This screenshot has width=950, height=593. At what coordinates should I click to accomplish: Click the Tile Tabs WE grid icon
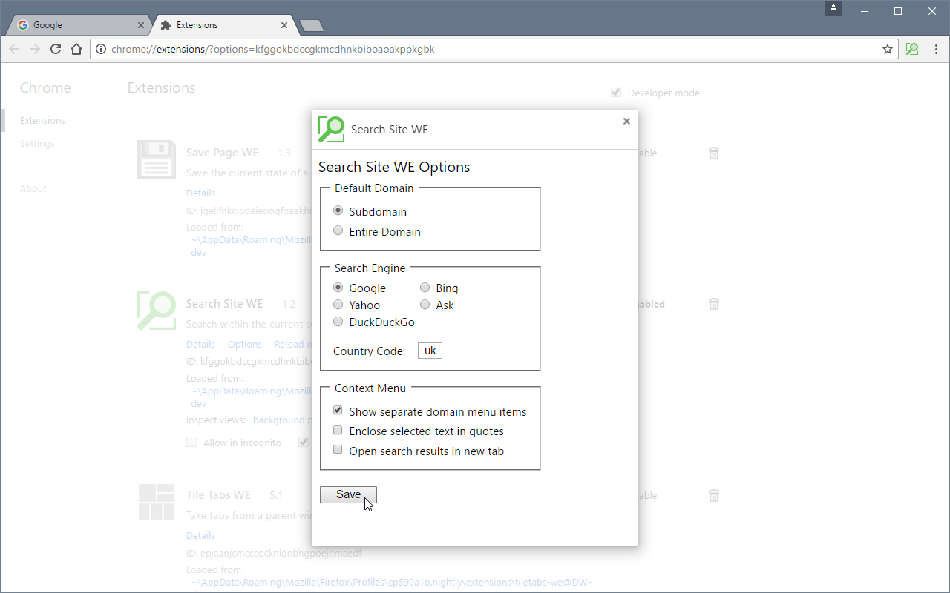click(x=157, y=502)
